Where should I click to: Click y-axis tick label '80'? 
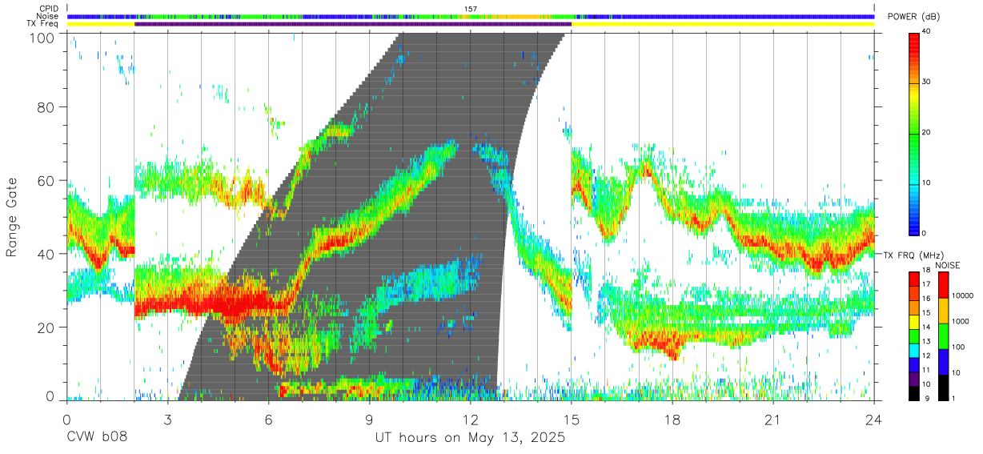[46, 107]
